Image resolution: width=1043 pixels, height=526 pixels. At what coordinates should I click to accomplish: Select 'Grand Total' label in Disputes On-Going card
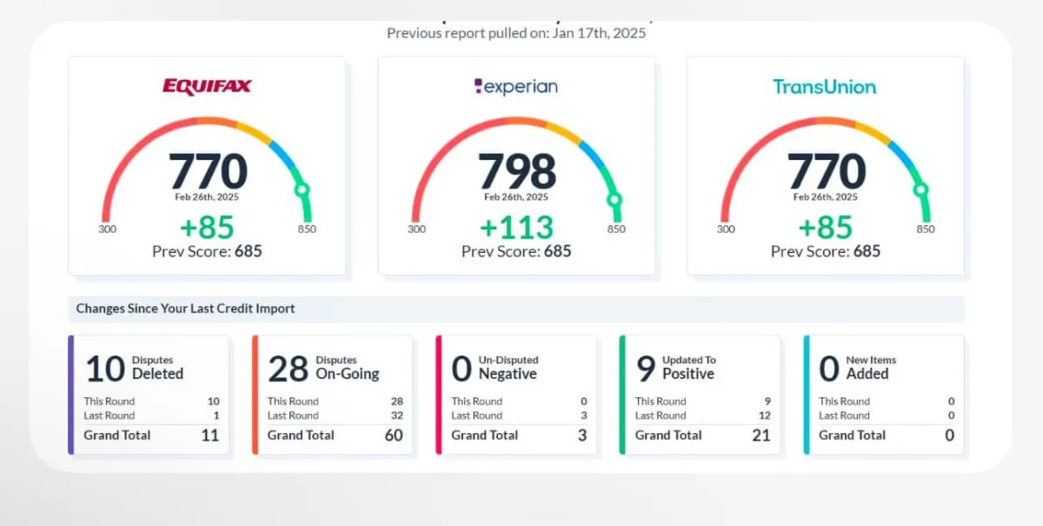pos(301,435)
